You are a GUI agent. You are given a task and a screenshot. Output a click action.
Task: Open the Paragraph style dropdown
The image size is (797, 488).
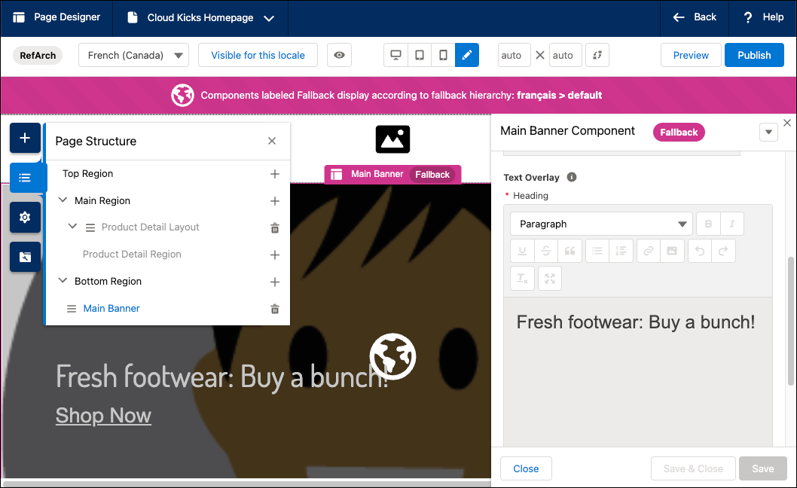pyautogui.click(x=601, y=224)
